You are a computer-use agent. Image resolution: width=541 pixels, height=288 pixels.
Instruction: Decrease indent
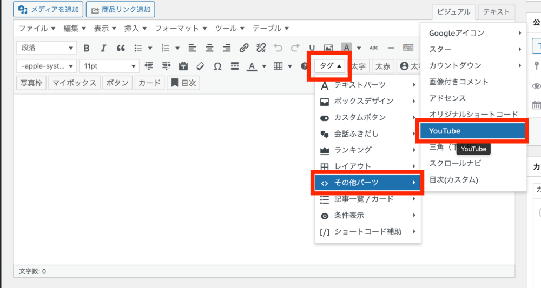click(149, 66)
